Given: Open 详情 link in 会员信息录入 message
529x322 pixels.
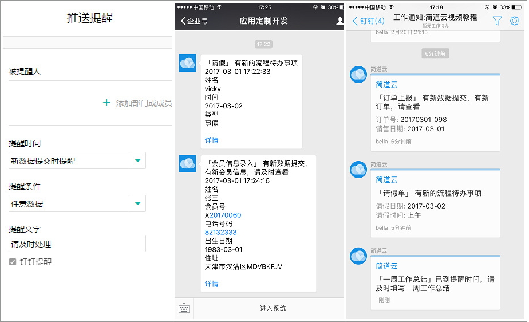Looking at the screenshot, I should tap(212, 284).
